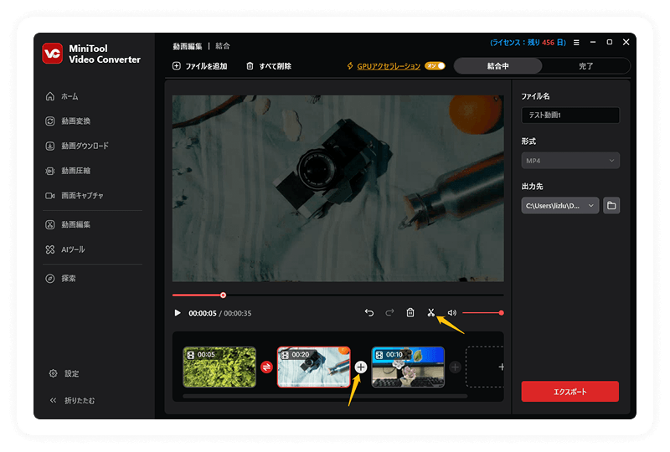Screen dimensions: 670x452
Task: Click ファイルを追加 to add files
Action: (199, 66)
